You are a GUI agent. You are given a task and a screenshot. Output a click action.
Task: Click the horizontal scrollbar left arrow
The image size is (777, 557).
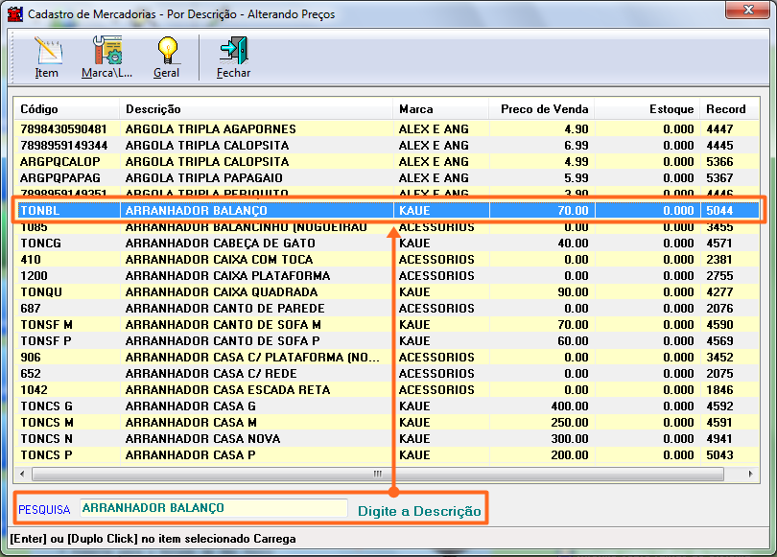pos(22,474)
